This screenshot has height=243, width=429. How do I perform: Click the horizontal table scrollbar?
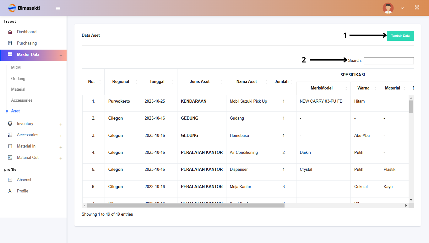[x=186, y=205]
